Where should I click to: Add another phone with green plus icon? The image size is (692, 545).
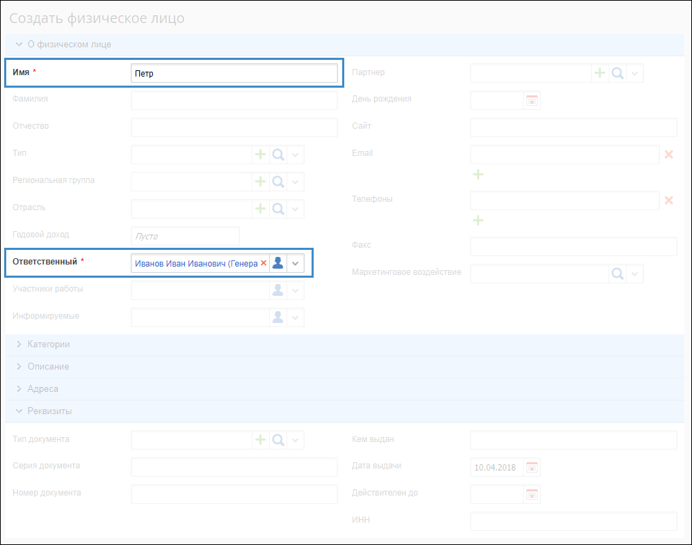click(478, 220)
